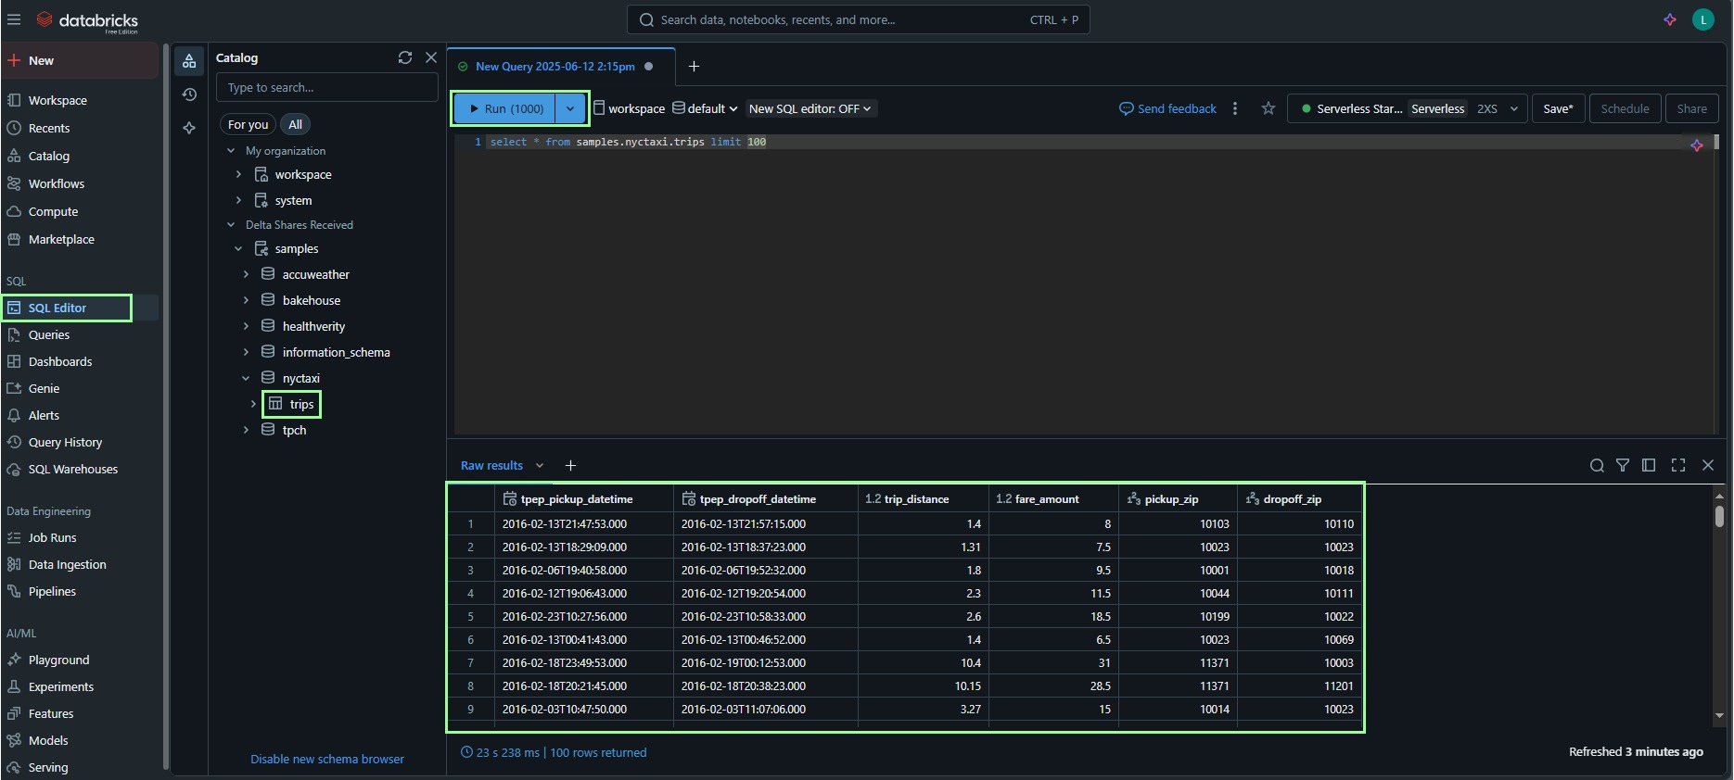This screenshot has width=1734, height=780.
Task: Open the Serverless Starter warehouse selector
Action: pos(1407,108)
